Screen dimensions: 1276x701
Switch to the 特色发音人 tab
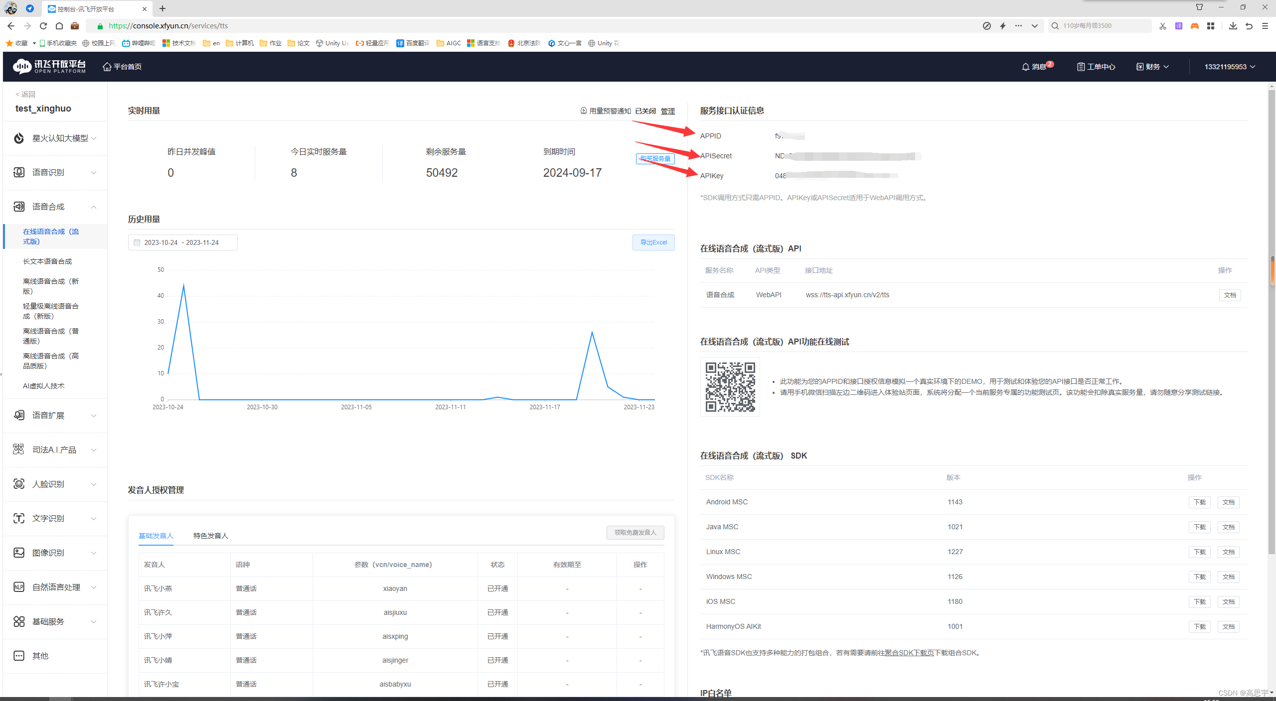click(211, 536)
